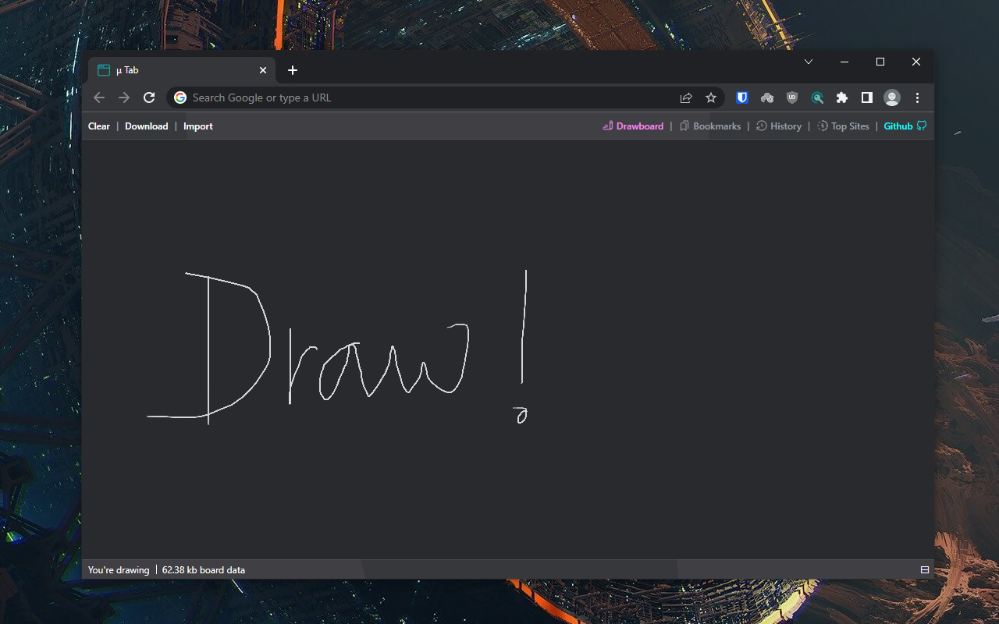Bookmark this tab with star icon
Screen dimensions: 999x624
711,97
